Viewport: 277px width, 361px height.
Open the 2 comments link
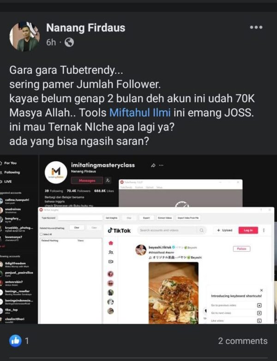point(243,341)
